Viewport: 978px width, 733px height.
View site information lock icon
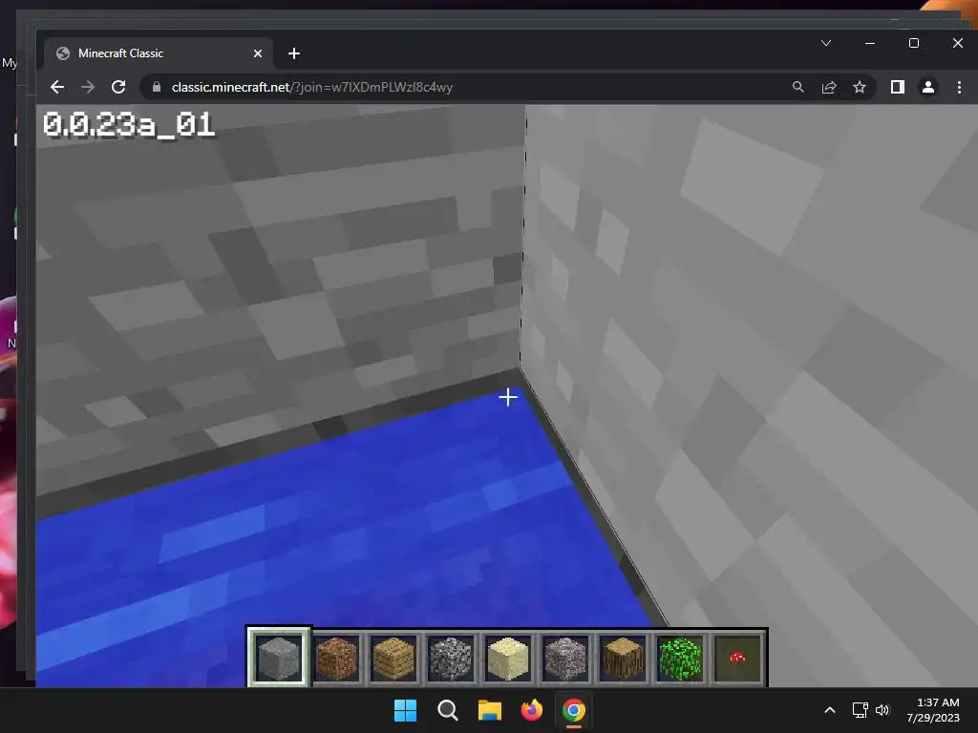coord(157,87)
